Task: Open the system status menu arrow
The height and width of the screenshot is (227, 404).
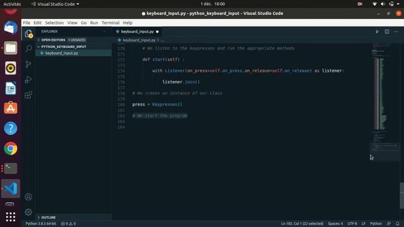Action: point(398,4)
